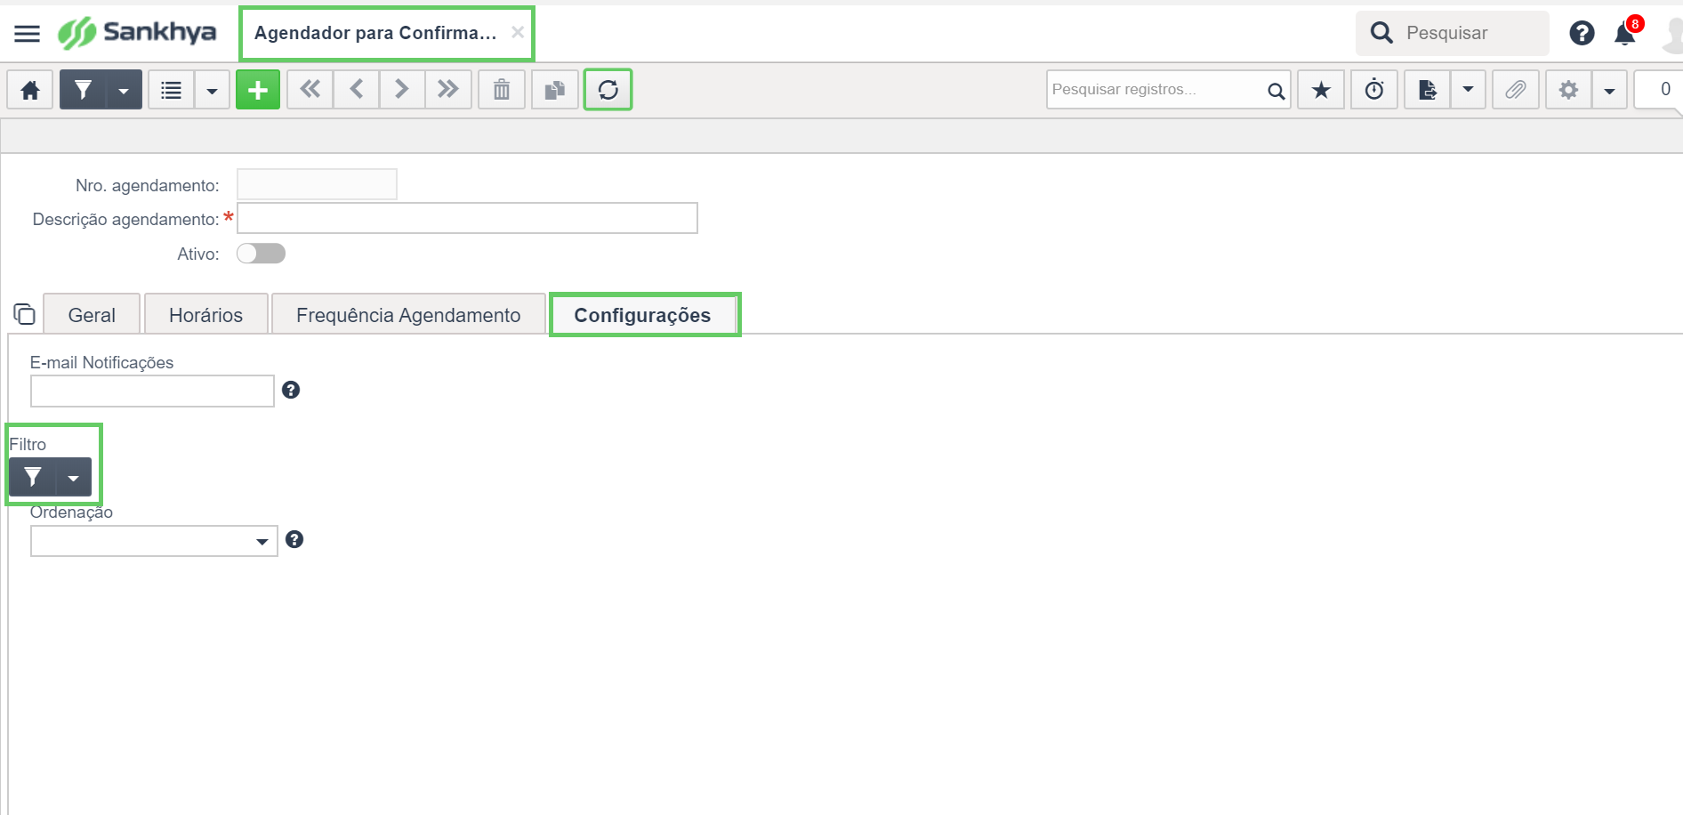Click the home icon in toolbar
The image size is (1683, 815).
(x=30, y=90)
